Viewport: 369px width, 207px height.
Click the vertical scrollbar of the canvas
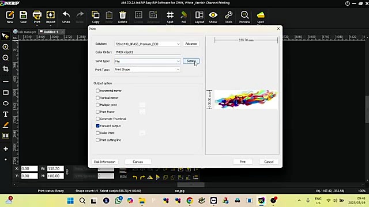(367, 109)
